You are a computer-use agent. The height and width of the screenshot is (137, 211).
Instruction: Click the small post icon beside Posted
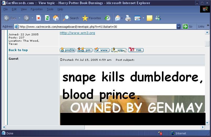[x=61, y=60]
